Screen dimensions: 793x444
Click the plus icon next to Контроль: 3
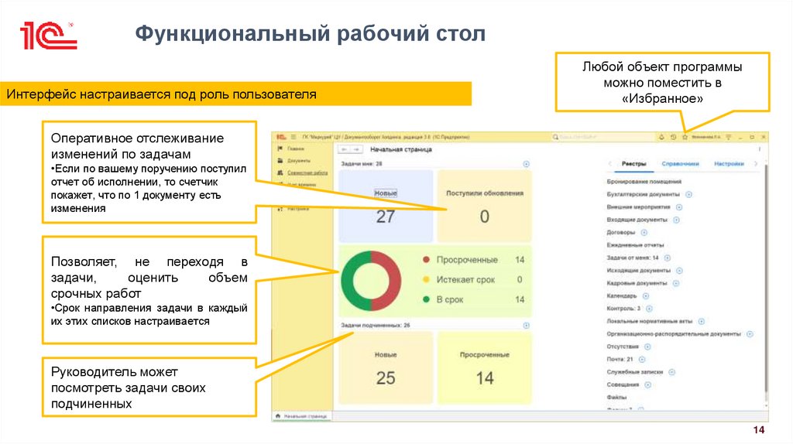coord(650,309)
